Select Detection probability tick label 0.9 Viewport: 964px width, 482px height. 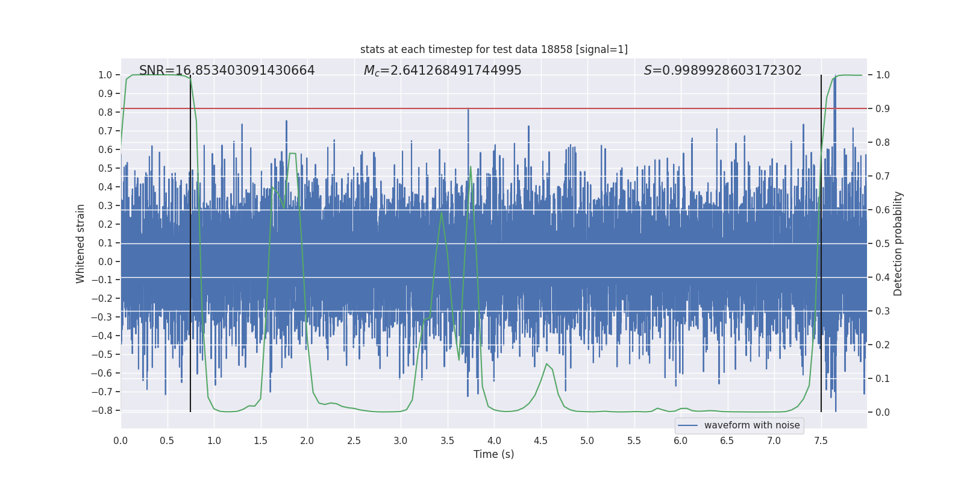[883, 109]
